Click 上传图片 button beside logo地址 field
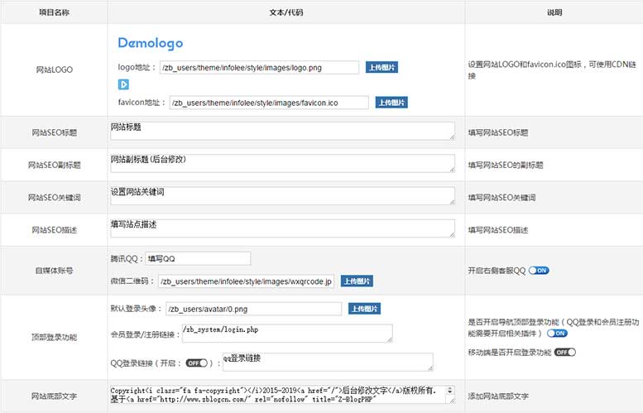This screenshot has width=643, height=413. pyautogui.click(x=381, y=68)
